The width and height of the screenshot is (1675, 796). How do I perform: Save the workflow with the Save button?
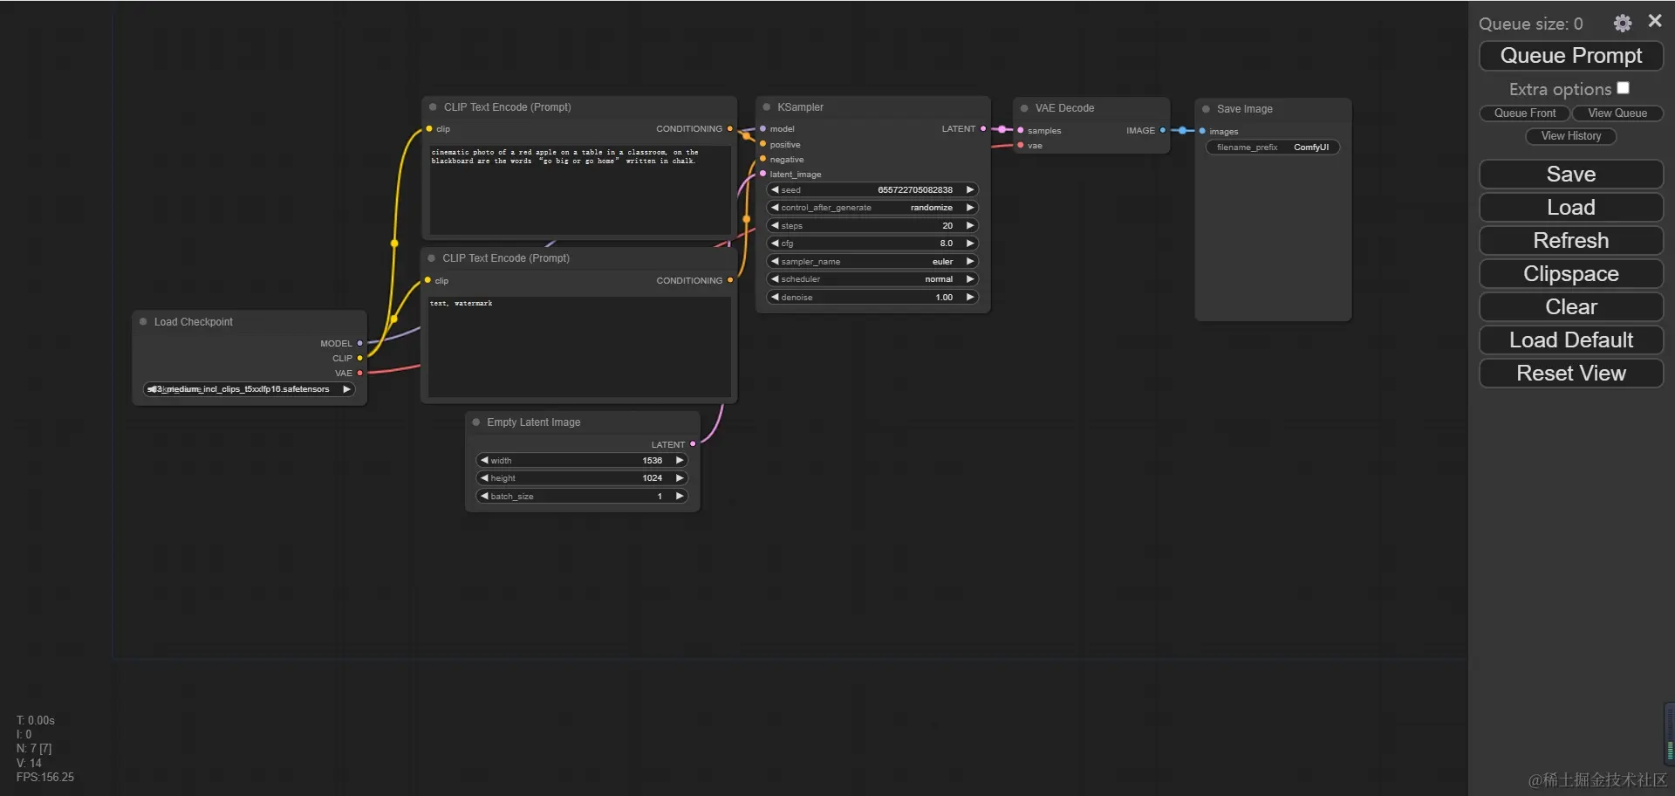(x=1571, y=175)
